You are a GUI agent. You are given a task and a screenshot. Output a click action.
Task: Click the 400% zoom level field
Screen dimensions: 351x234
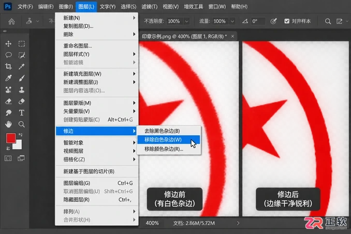tap(152, 223)
